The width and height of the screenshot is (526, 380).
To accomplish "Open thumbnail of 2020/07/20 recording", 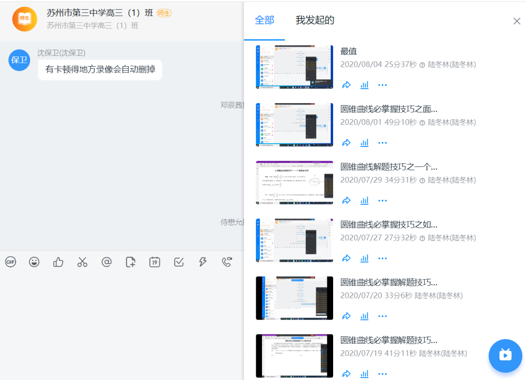I will coord(294,298).
